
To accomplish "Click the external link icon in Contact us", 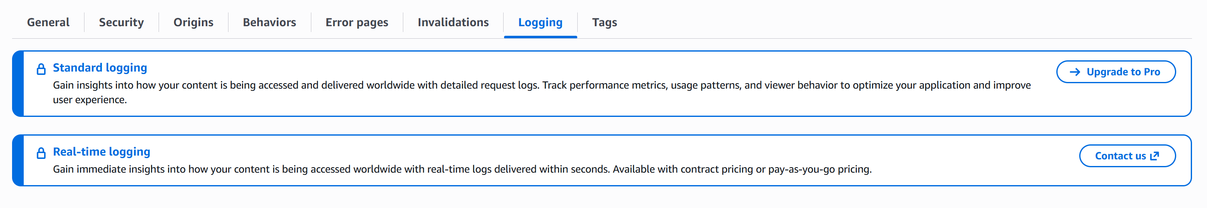I will (x=1155, y=156).
